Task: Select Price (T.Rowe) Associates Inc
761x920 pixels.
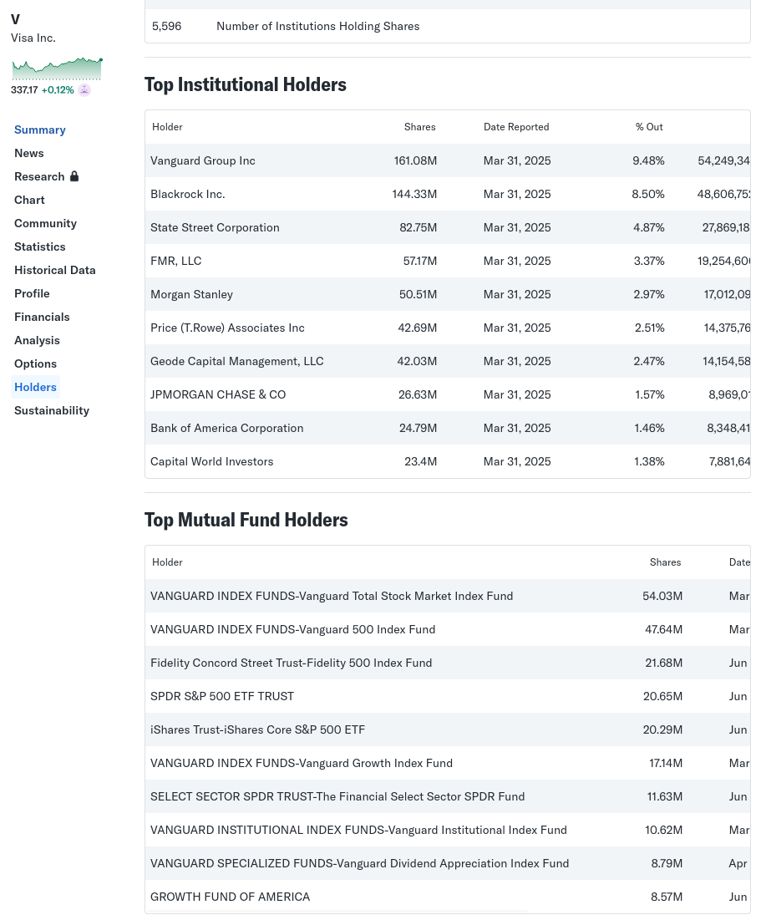Action: [227, 328]
